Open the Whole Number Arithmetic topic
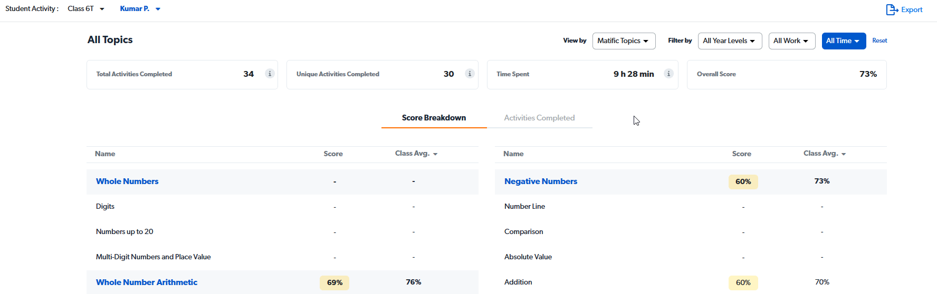The height and width of the screenshot is (294, 937). tap(147, 282)
